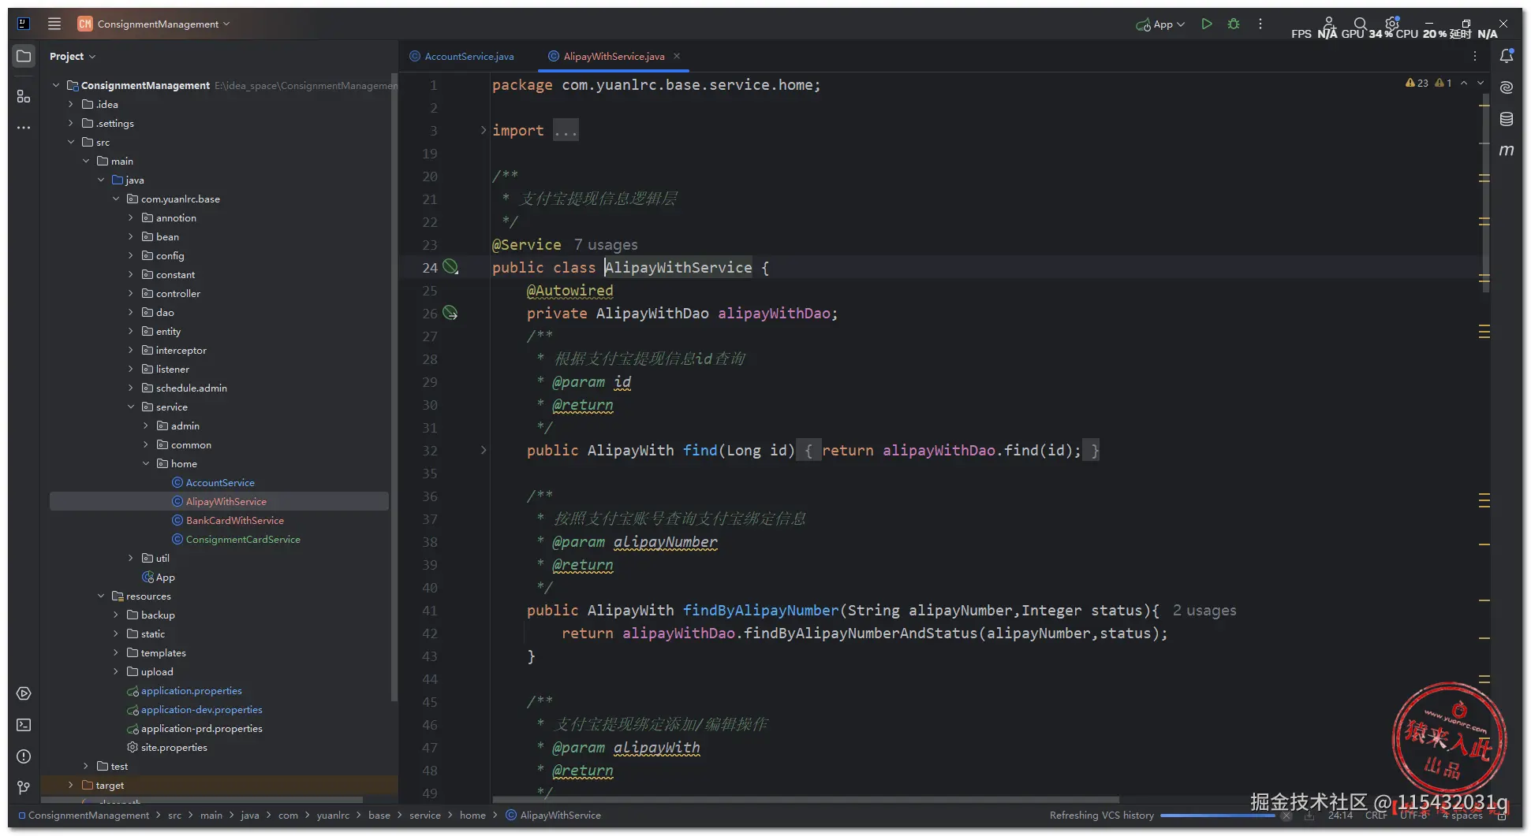Open the Problems tool window
The image size is (1531, 836).
[x=24, y=756]
